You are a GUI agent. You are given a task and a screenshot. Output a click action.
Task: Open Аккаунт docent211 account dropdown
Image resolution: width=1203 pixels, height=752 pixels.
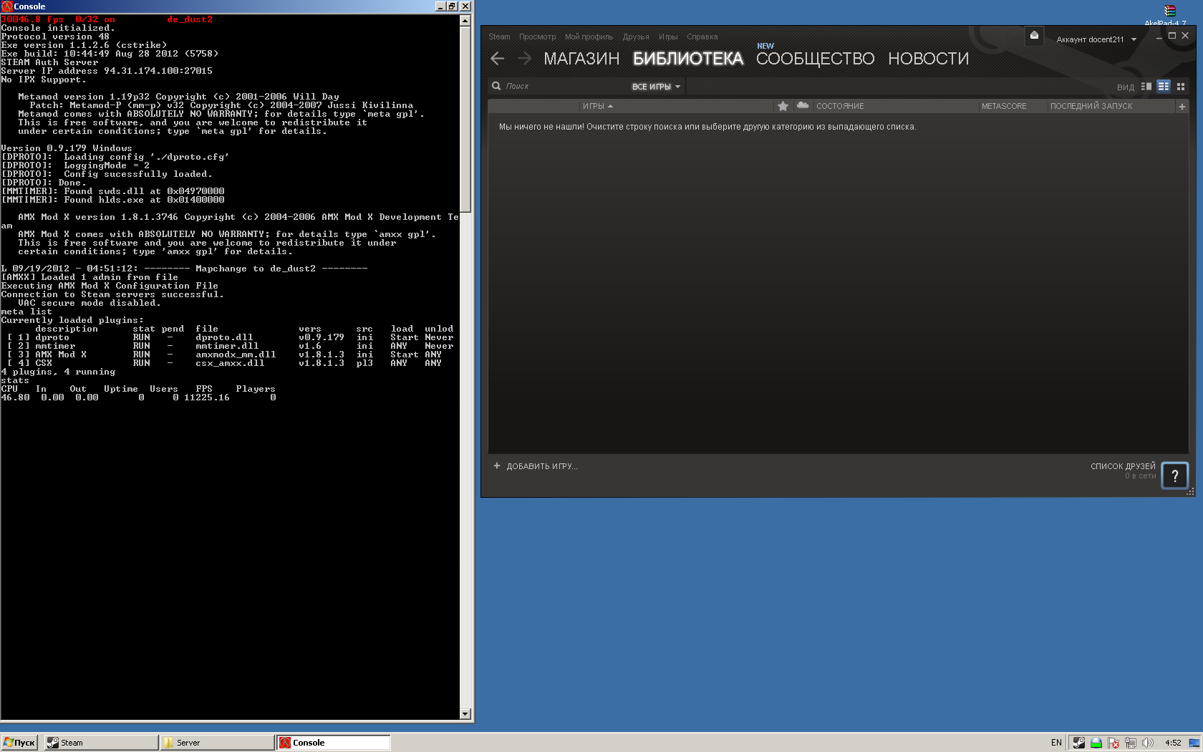pyautogui.click(x=1096, y=39)
